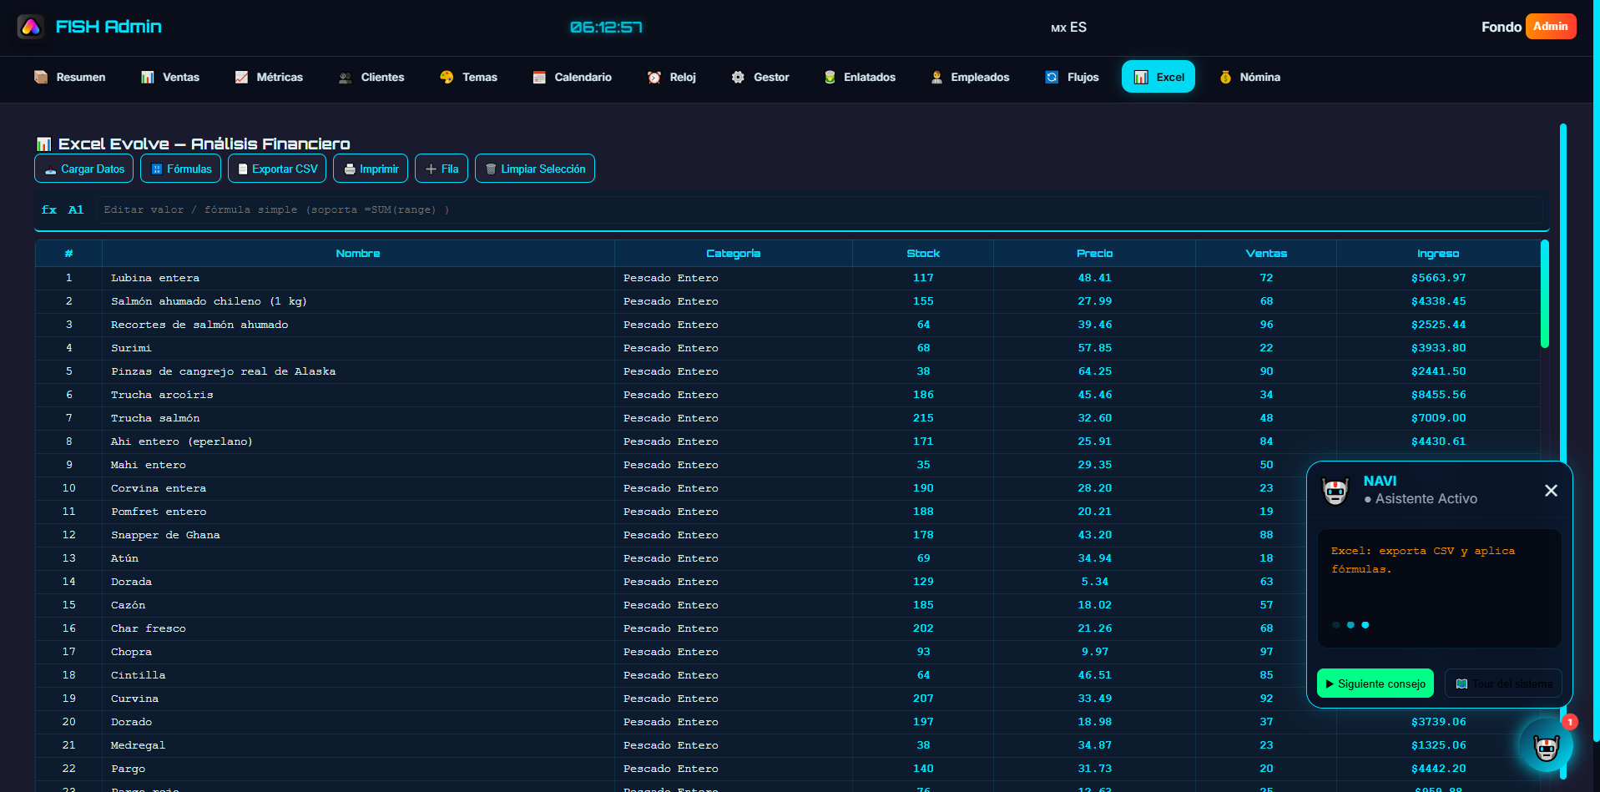Toggle the MX ES language selector
The width and height of the screenshot is (1600, 792).
pos(1068,28)
